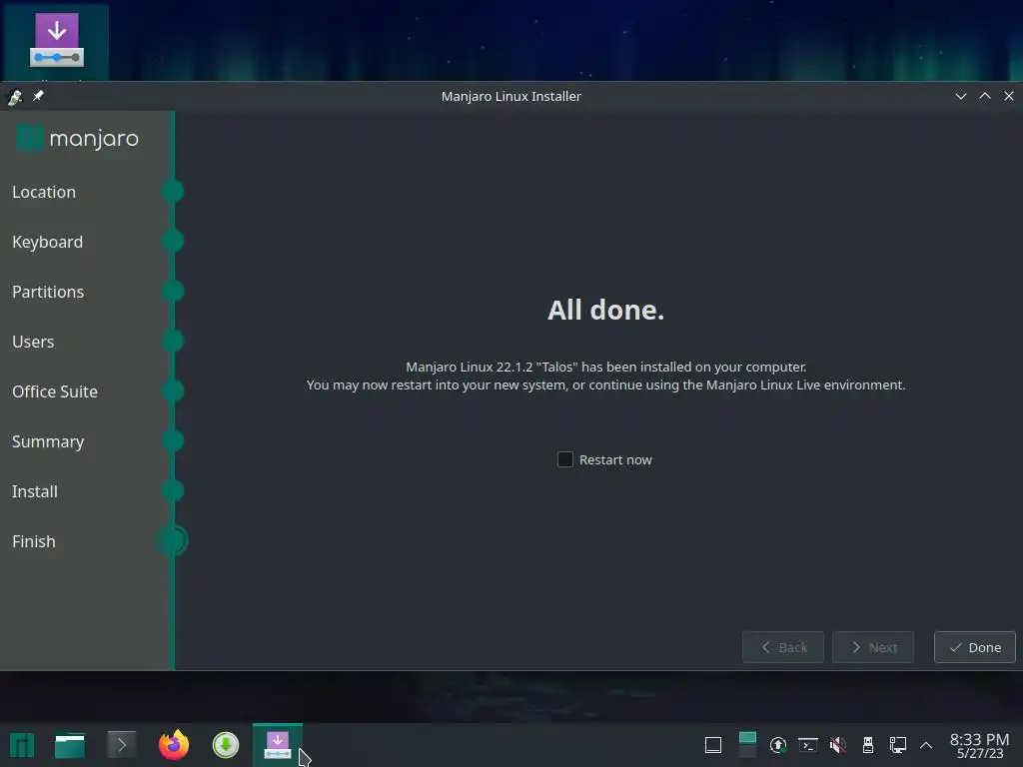Select the Partitions step in sidebar
Image resolution: width=1023 pixels, height=767 pixels.
tap(48, 292)
